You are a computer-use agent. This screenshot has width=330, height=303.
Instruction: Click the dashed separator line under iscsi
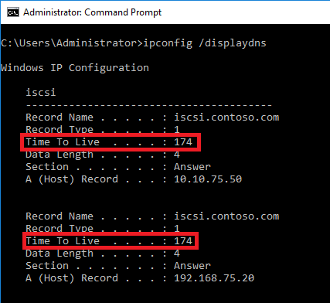149,105
